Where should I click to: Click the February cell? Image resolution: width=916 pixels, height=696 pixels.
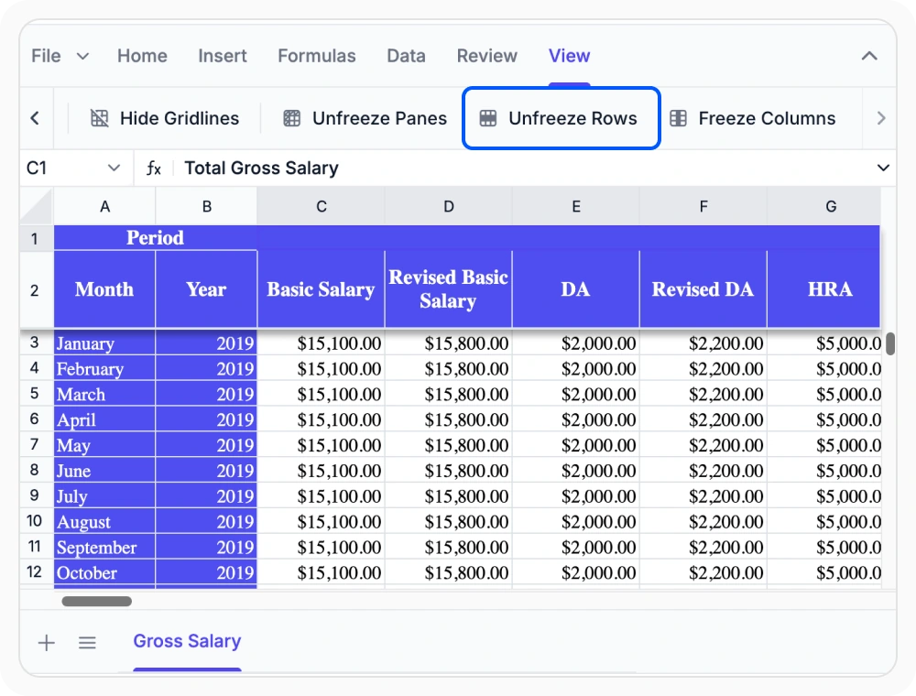point(104,368)
